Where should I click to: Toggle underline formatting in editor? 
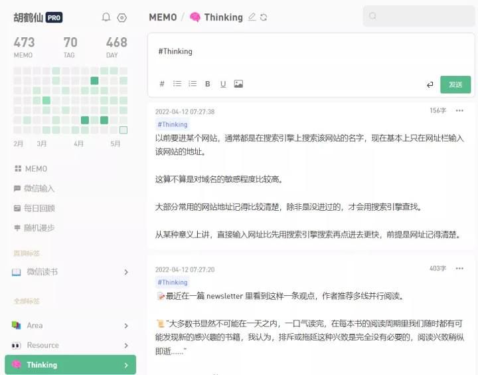tap(223, 84)
